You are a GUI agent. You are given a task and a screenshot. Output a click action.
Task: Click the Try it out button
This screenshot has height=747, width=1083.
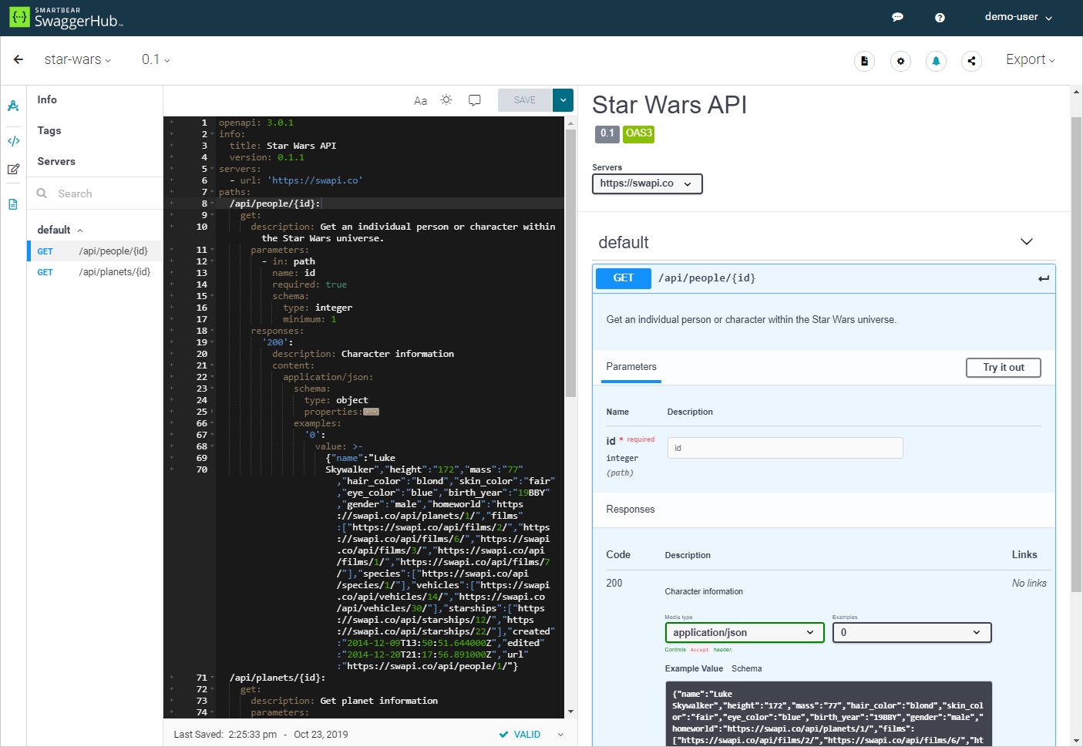point(1003,368)
